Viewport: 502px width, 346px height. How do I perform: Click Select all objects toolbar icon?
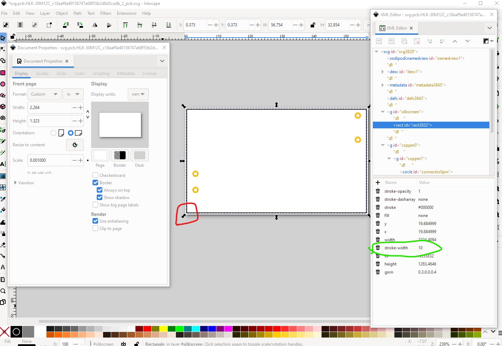coord(6,25)
